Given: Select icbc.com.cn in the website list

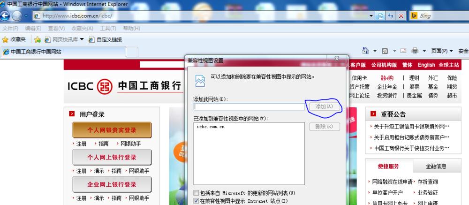Looking at the screenshot, I should 211,127.
